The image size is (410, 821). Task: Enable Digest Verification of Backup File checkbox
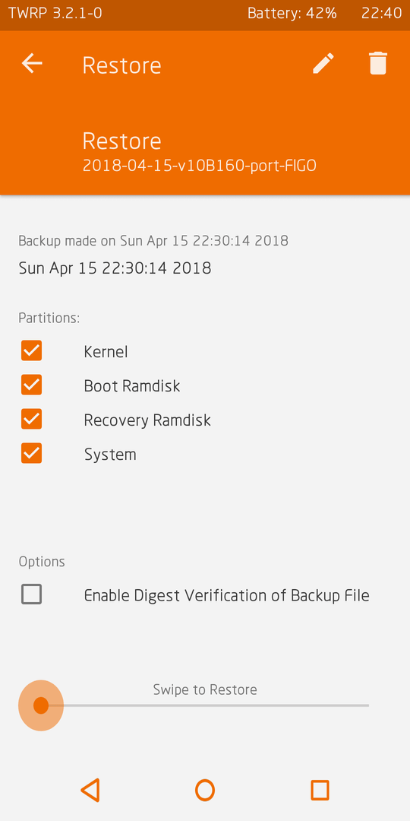(x=31, y=594)
